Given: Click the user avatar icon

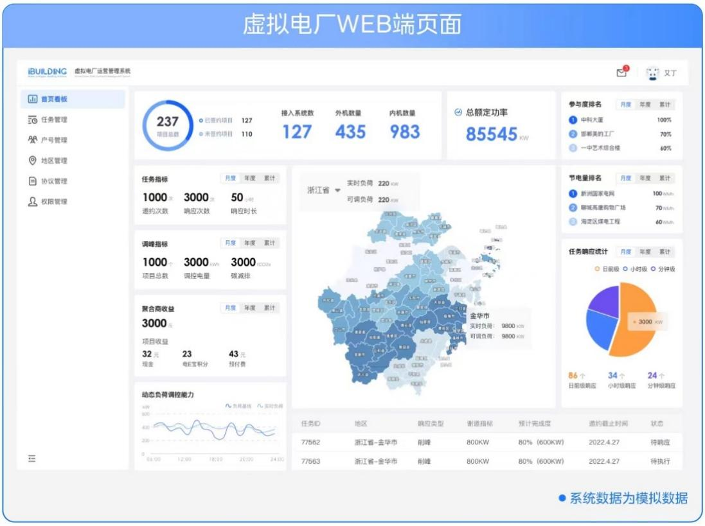Looking at the screenshot, I should pyautogui.click(x=652, y=73).
